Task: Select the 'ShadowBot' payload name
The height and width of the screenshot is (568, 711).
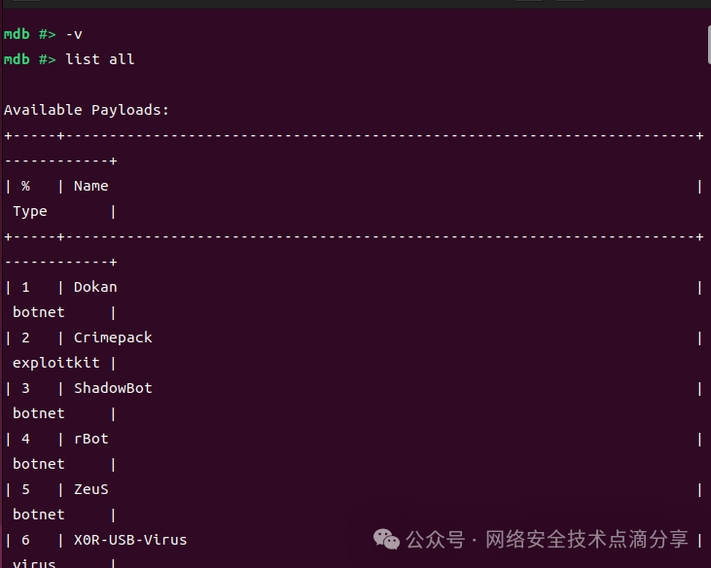Action: click(x=113, y=388)
